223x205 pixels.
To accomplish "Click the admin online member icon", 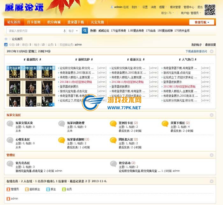I will click(8, 199).
